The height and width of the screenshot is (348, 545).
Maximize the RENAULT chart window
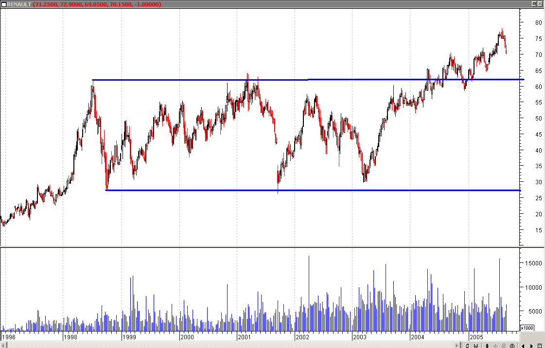tap(534, 4)
